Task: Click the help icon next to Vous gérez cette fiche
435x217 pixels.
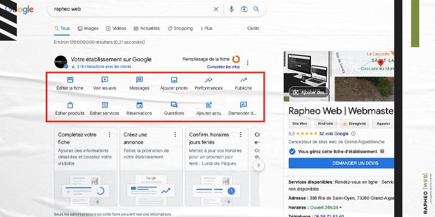Action: (x=382, y=152)
